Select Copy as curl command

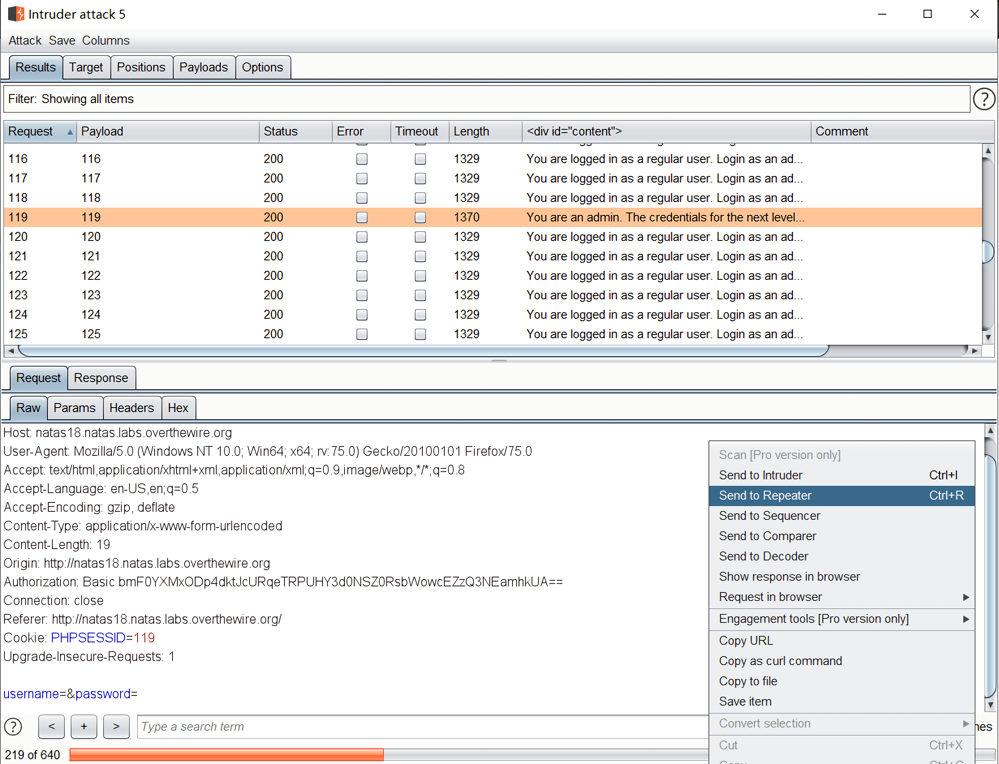click(842, 661)
